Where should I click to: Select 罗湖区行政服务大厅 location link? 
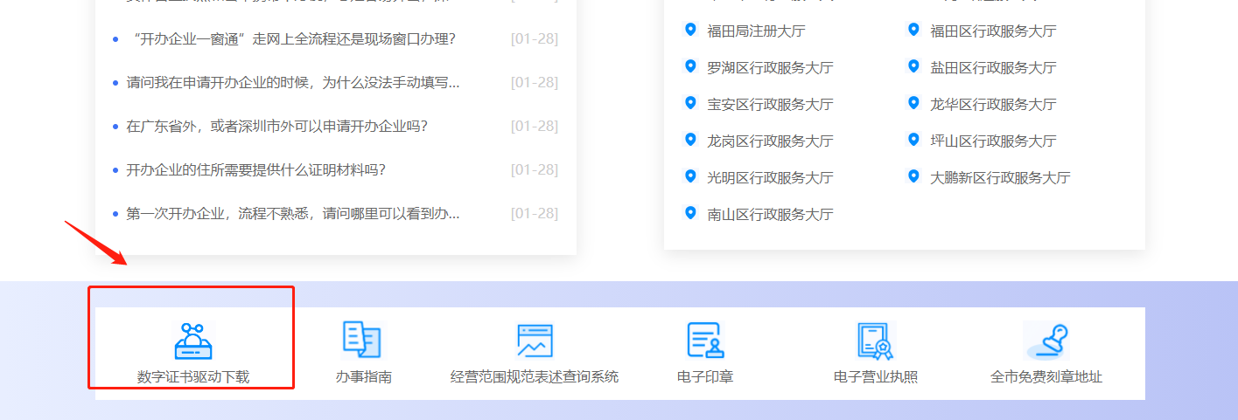[770, 67]
